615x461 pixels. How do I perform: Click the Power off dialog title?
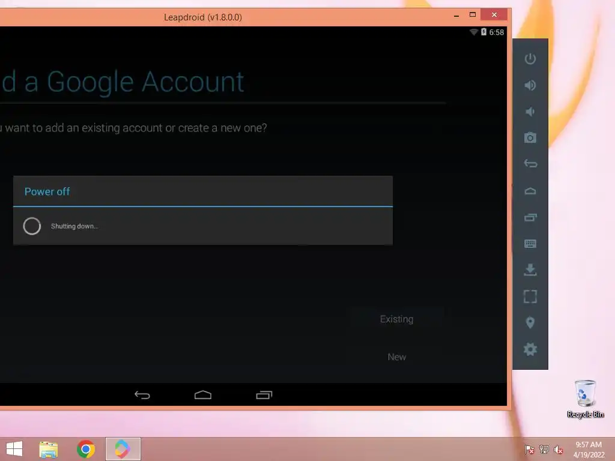click(x=47, y=191)
